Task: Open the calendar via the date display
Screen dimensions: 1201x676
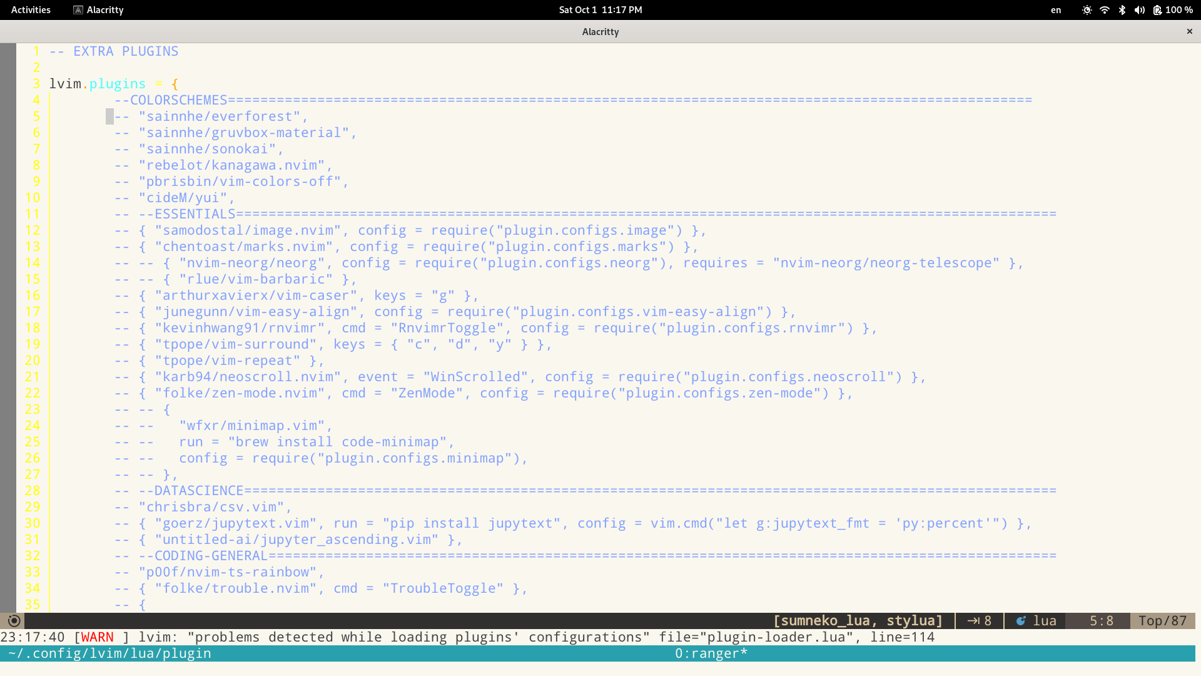Action: pos(600,9)
